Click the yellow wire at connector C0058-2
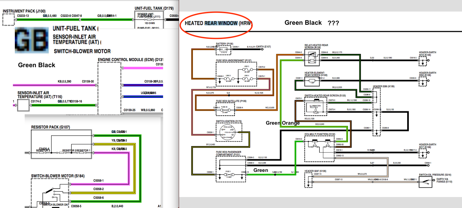The height and width of the screenshot is (208, 462). (100, 192)
